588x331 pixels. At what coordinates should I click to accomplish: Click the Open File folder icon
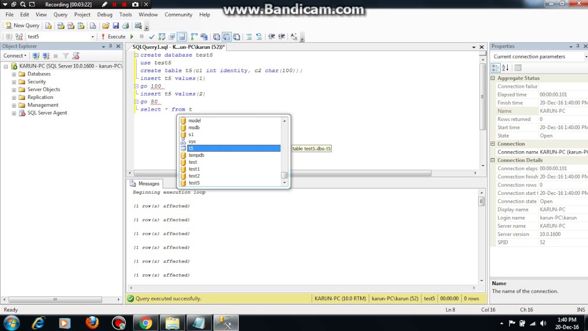pyautogui.click(x=106, y=26)
